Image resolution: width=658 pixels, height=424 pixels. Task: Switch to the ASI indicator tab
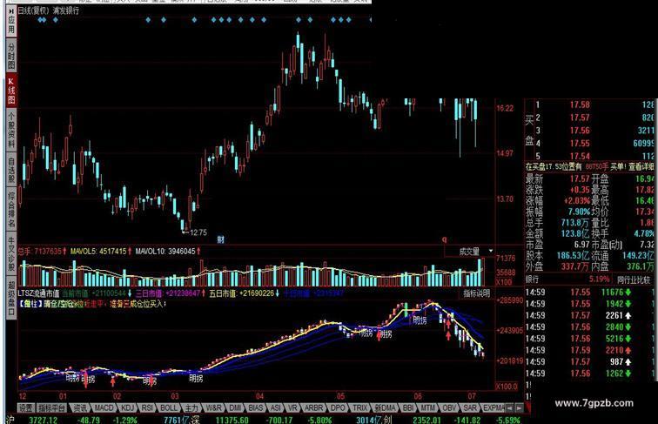click(x=276, y=407)
